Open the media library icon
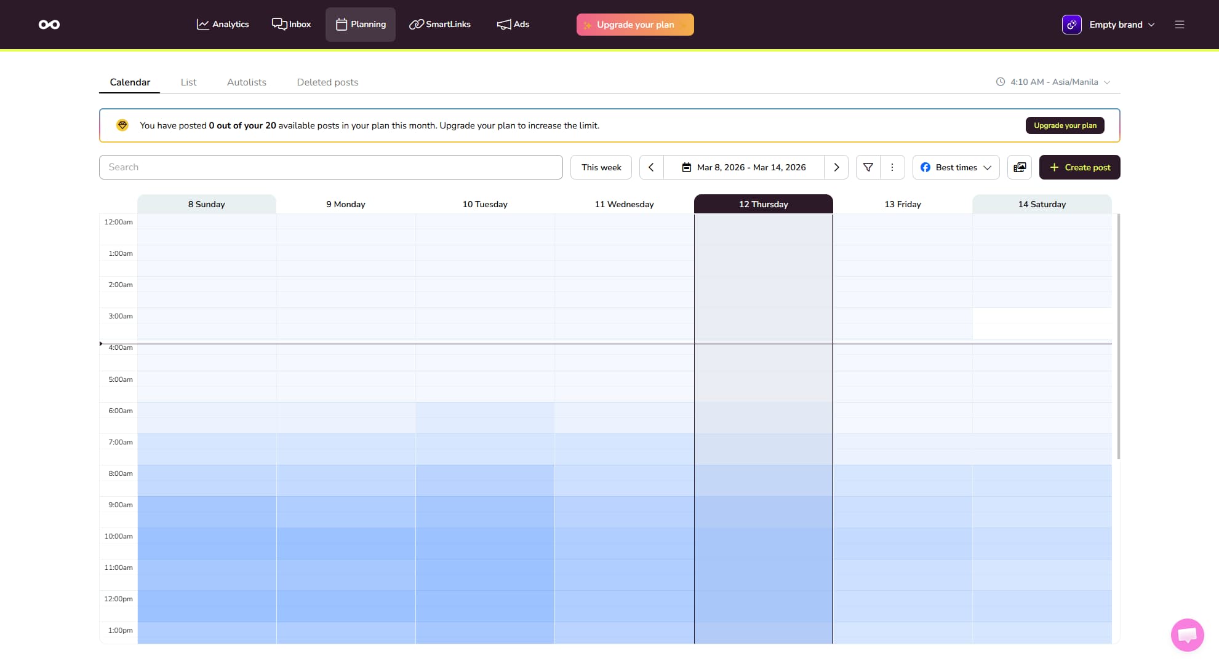The height and width of the screenshot is (664, 1219). 1019,167
